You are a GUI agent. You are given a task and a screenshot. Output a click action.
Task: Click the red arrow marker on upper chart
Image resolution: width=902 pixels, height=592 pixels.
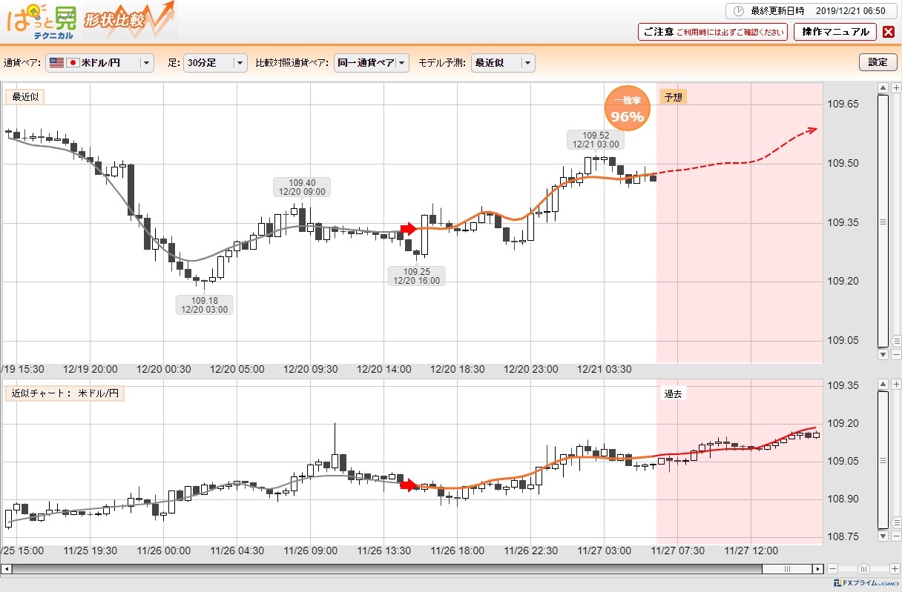click(409, 229)
